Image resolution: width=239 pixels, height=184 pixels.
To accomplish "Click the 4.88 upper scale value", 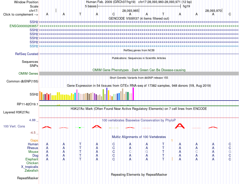I will [x=32, y=120].
